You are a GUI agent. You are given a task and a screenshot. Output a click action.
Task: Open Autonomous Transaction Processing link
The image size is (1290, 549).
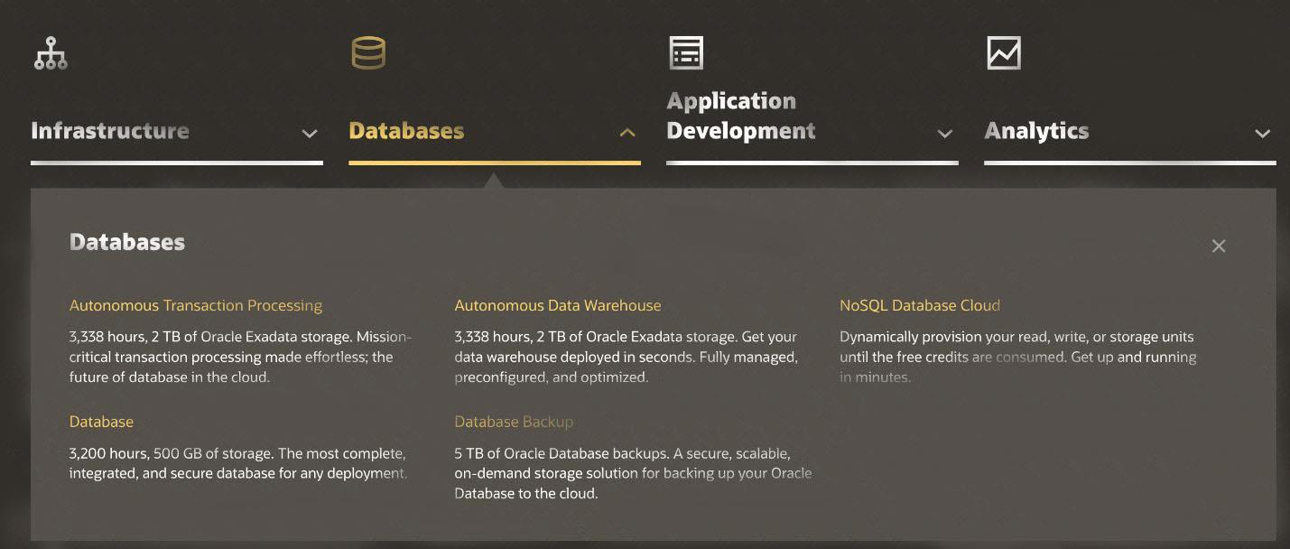(196, 305)
